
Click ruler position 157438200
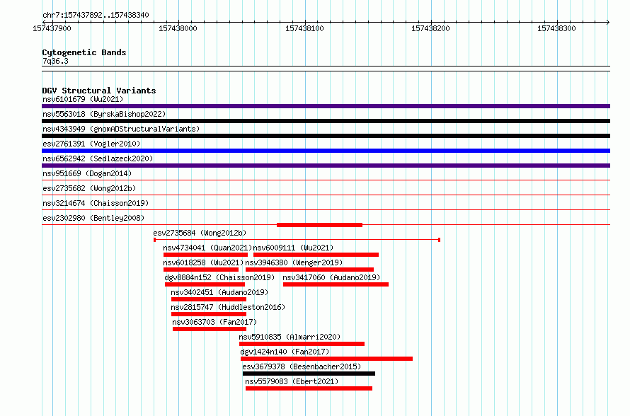(430, 28)
